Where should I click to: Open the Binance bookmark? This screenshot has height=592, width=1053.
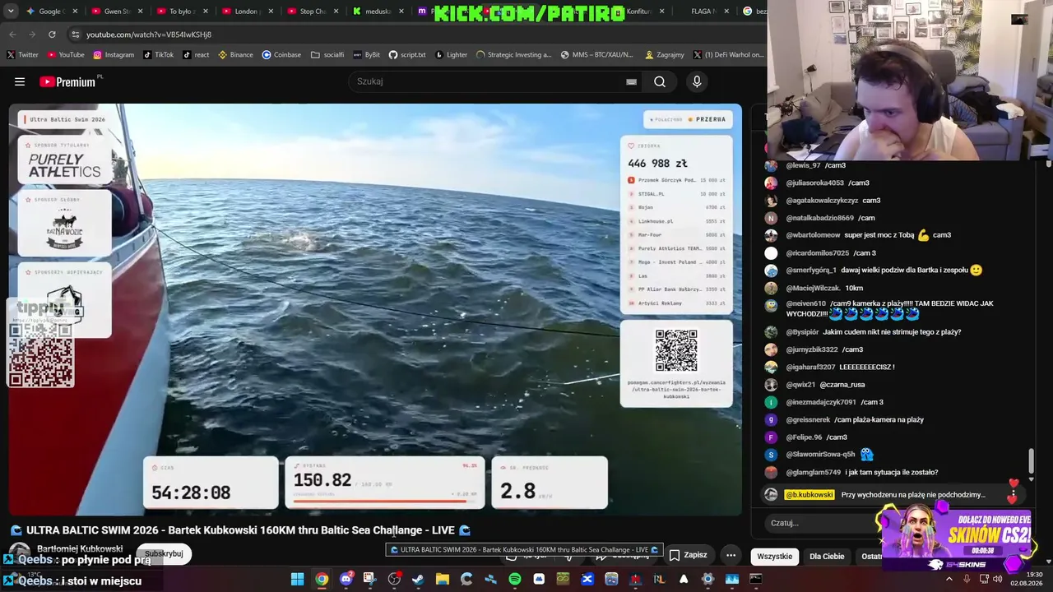235,55
